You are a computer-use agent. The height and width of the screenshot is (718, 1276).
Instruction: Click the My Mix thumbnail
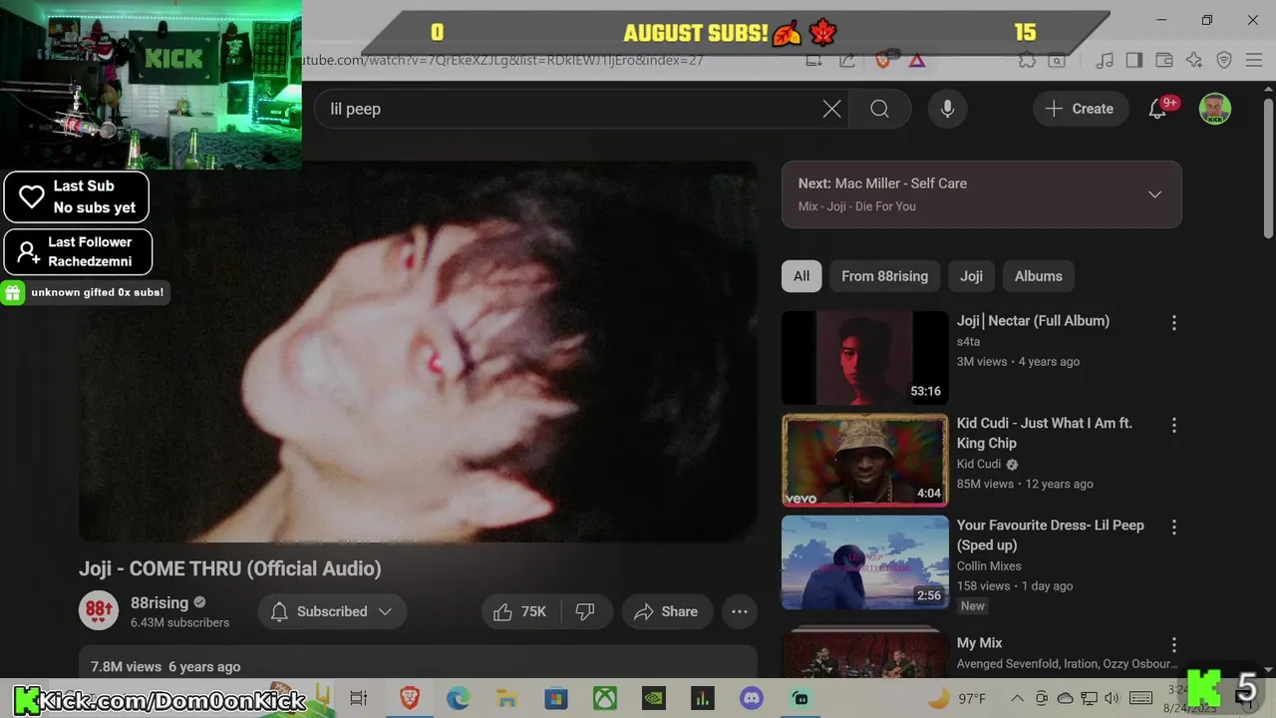pos(864,652)
